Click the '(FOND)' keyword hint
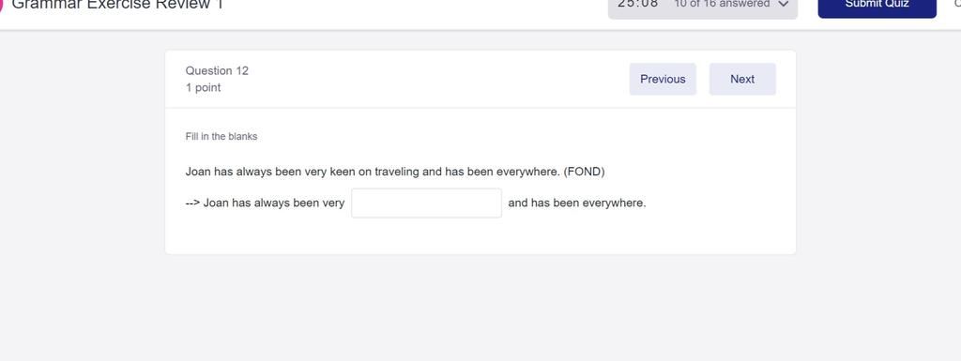Image resolution: width=961 pixels, height=361 pixels. (x=584, y=172)
